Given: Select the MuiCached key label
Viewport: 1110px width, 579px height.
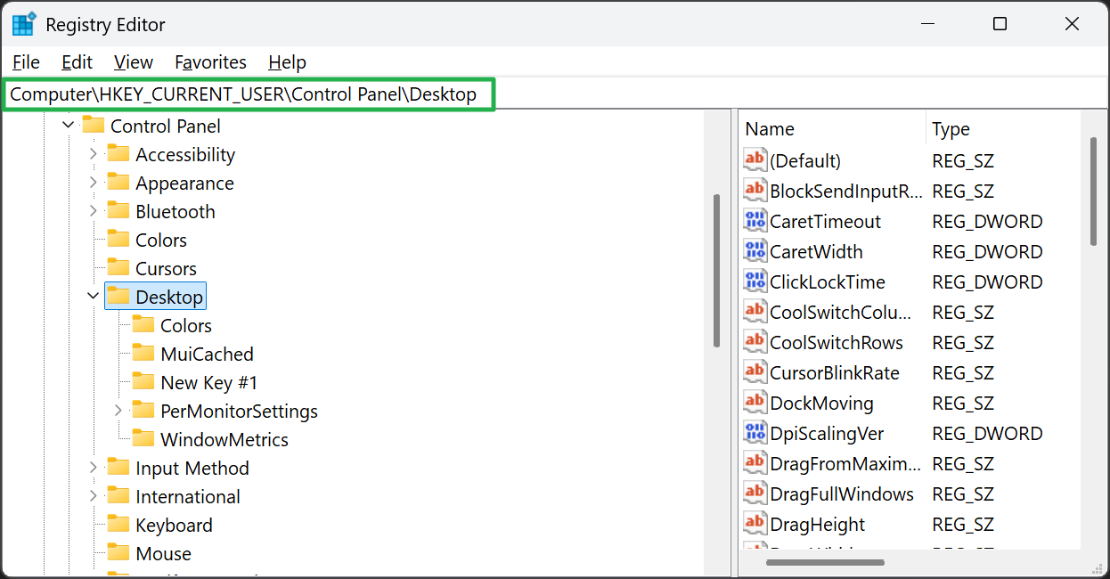Looking at the screenshot, I should [207, 354].
